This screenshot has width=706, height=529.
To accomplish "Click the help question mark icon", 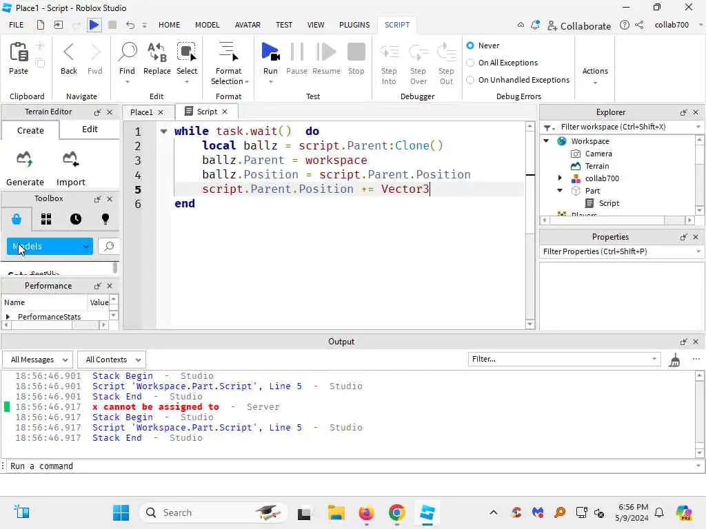I will [x=624, y=25].
